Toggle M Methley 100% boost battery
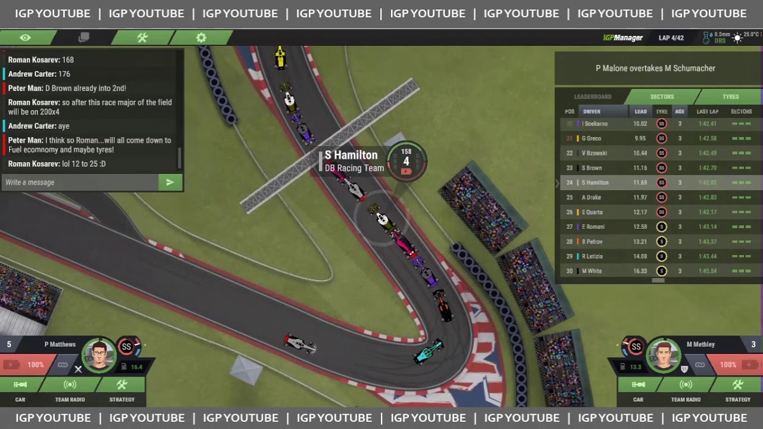763x429 pixels. coord(734,365)
